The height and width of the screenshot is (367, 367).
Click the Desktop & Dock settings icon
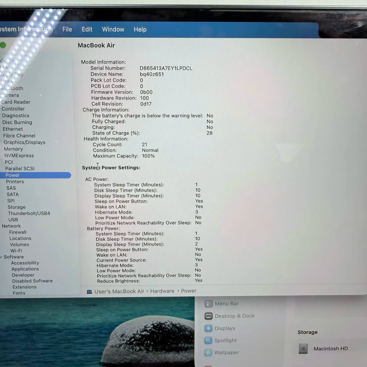[208, 316]
